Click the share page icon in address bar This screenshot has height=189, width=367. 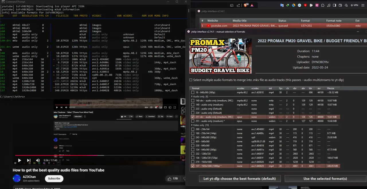[238, 5]
